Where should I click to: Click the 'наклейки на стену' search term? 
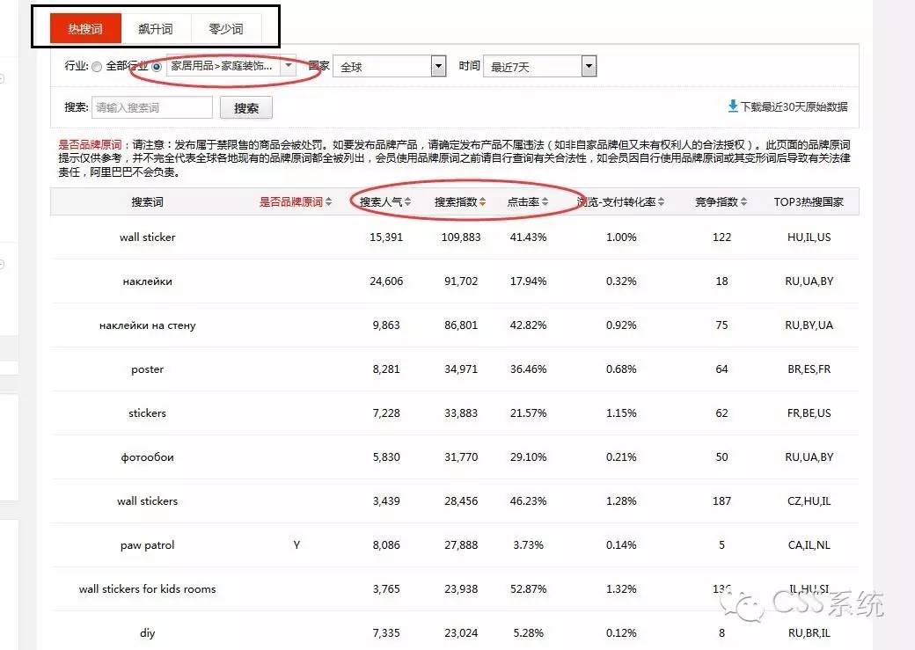pyautogui.click(x=147, y=325)
